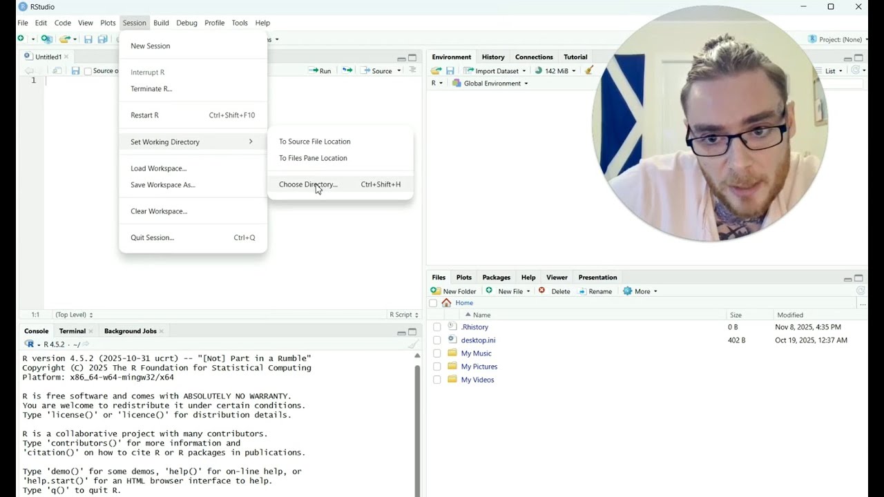Open the More dropdown in Files pane
The image size is (884, 497).
pos(640,291)
